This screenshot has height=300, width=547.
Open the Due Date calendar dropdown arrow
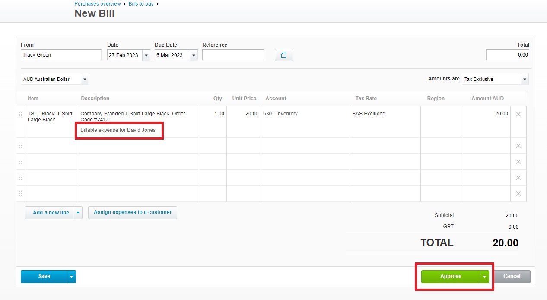pyautogui.click(x=194, y=55)
